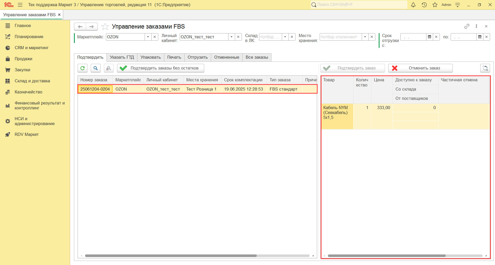Clear the Маркетплейс filter field

(155, 37)
